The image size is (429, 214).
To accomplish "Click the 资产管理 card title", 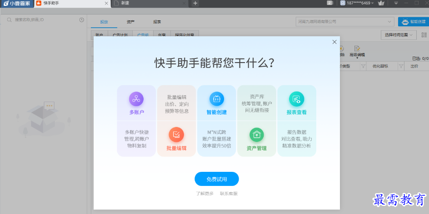I will click(x=257, y=148).
